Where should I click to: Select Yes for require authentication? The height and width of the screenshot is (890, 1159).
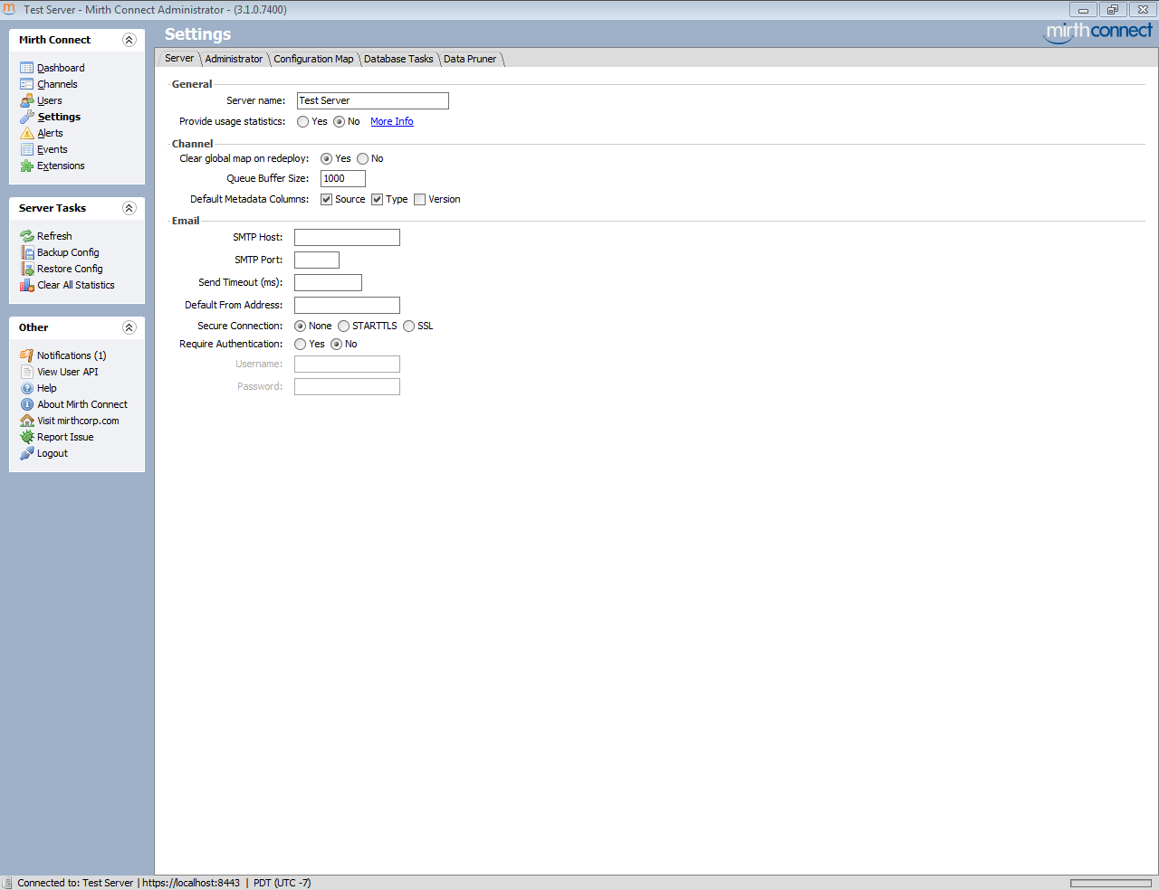[x=300, y=345]
